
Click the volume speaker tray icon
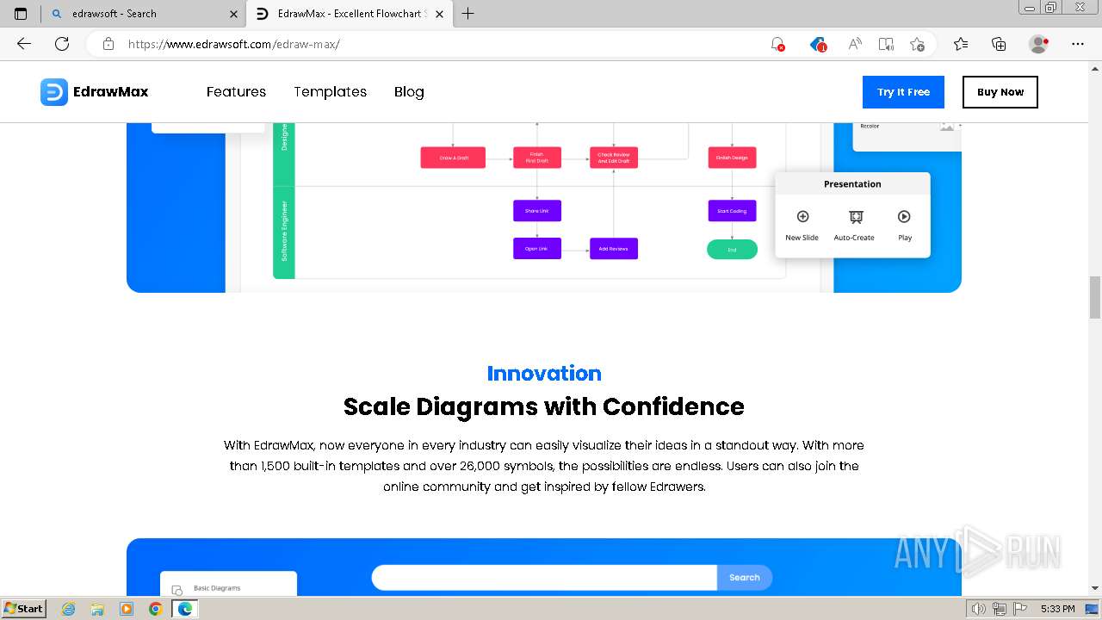point(979,609)
